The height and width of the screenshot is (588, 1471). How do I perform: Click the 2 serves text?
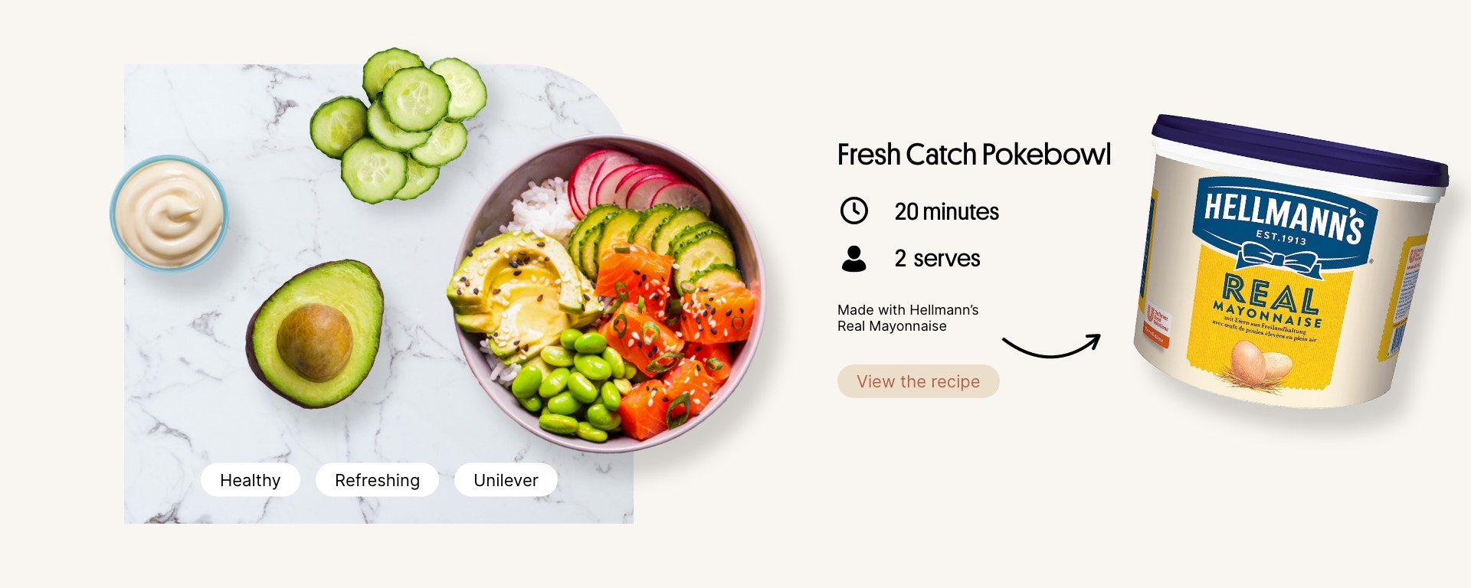click(x=937, y=259)
